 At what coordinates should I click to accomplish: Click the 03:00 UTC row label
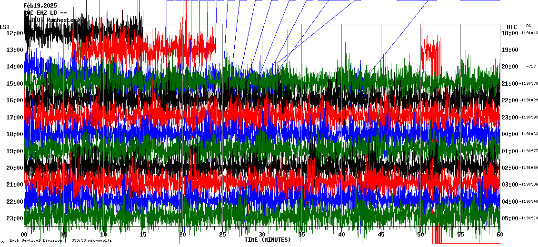click(x=509, y=185)
